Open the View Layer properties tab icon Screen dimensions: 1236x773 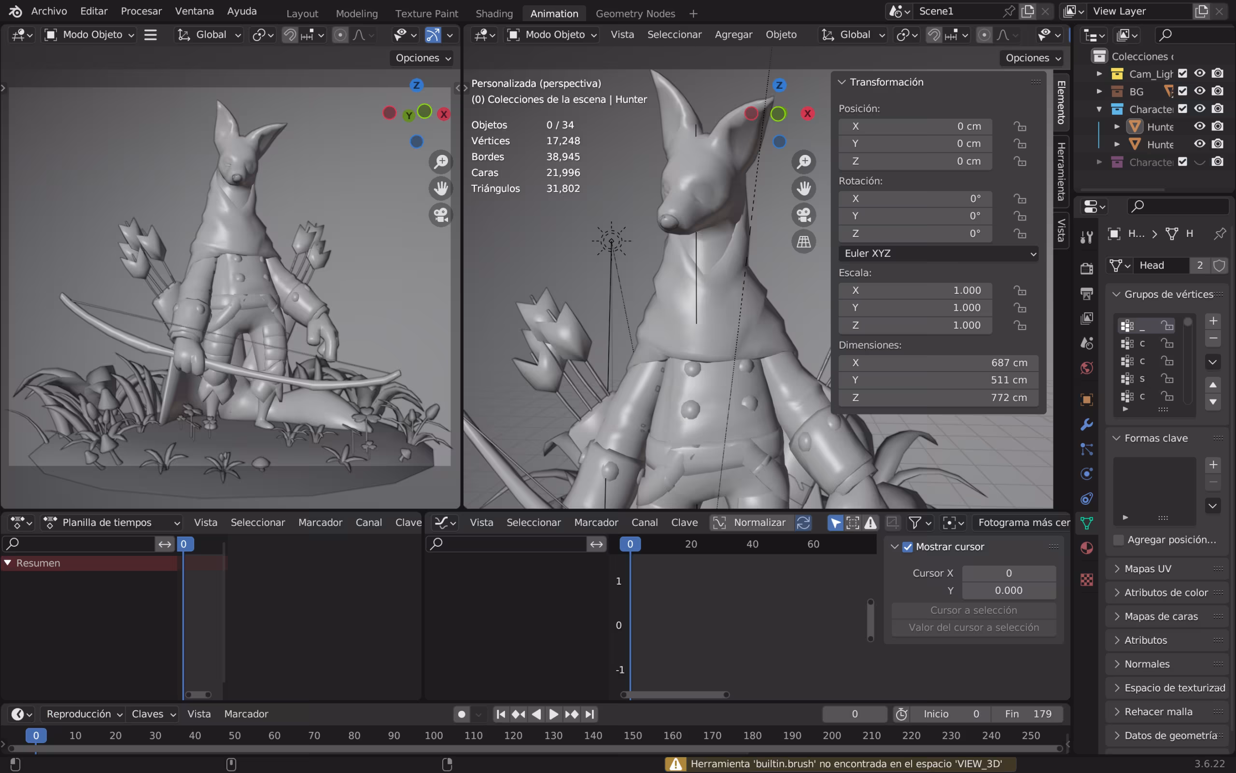pos(1087,318)
